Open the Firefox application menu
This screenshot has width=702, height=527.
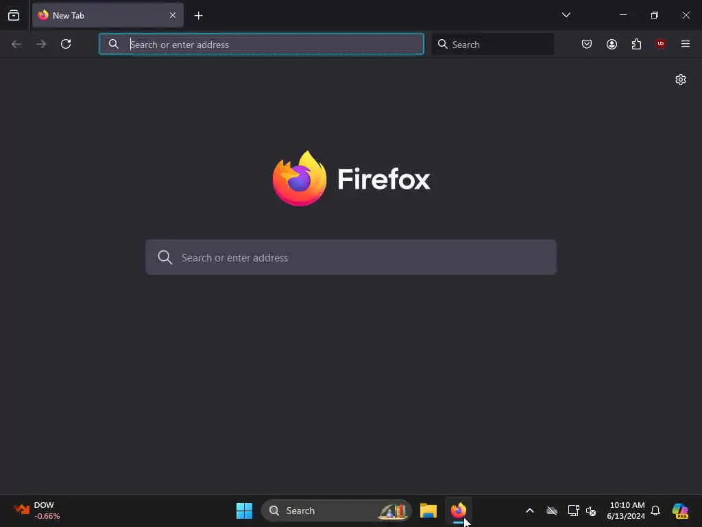[x=686, y=44]
